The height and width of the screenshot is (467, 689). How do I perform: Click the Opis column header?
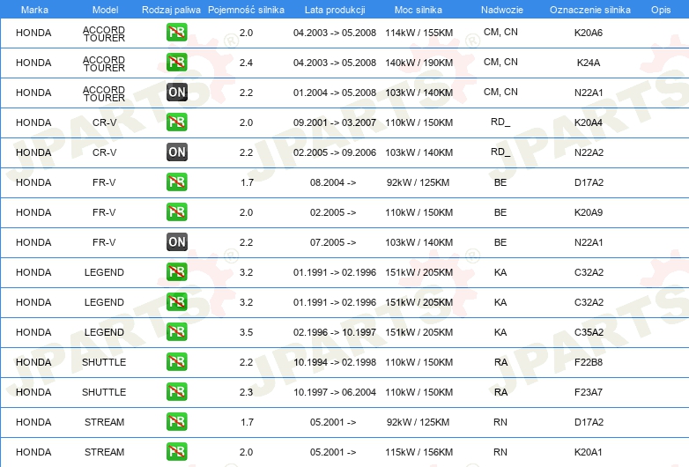tap(661, 10)
